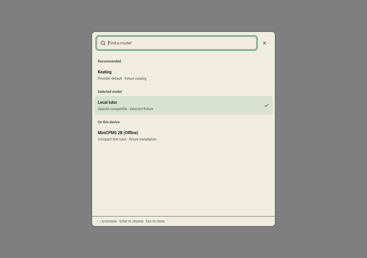Click 'OpenAI-compatible · selected fixture' text
The width and height of the screenshot is (367, 258).
(125, 109)
